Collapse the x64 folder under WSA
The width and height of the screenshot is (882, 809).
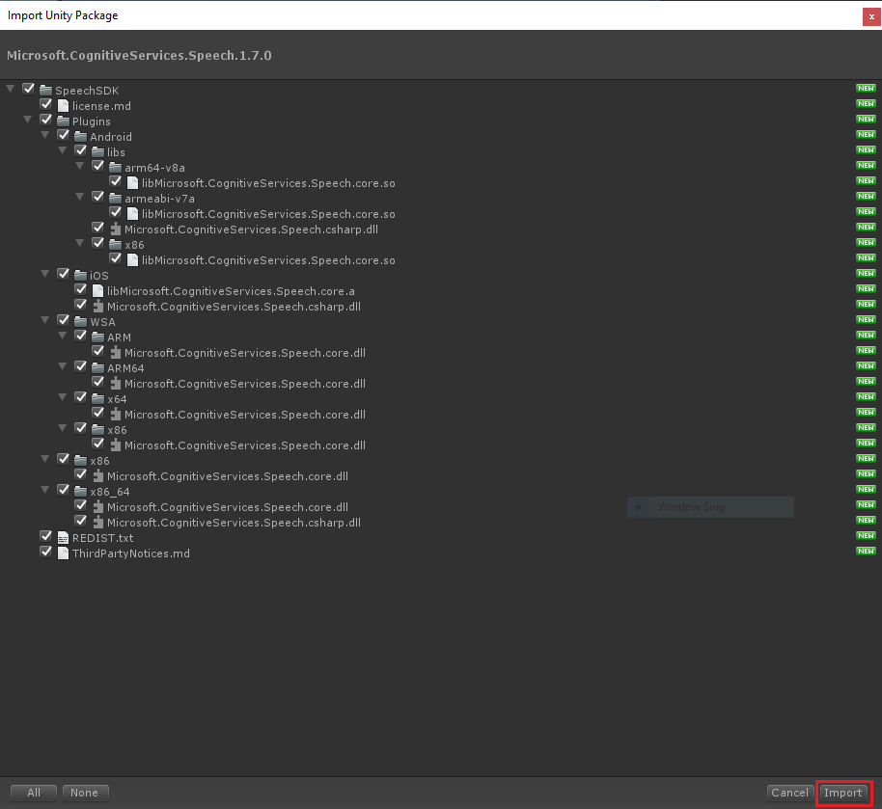coord(63,397)
